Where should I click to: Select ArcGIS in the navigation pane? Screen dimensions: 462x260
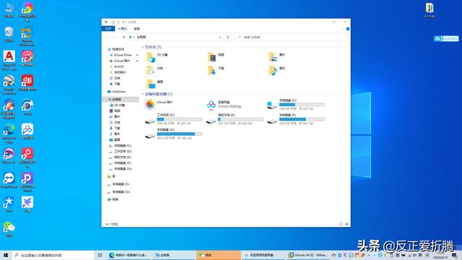tap(117, 66)
